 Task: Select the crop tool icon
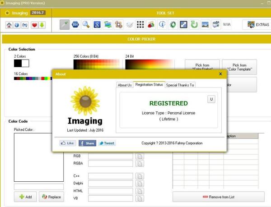pyautogui.click(x=118, y=24)
